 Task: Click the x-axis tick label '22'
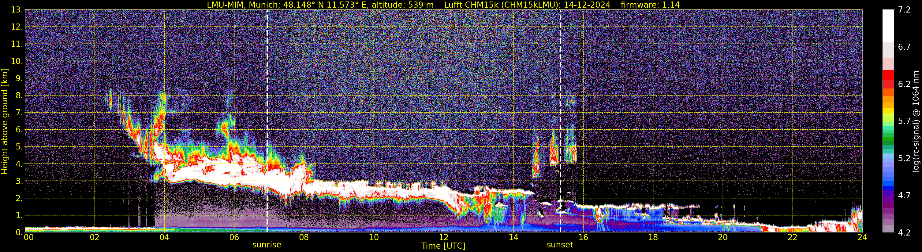(793, 237)
